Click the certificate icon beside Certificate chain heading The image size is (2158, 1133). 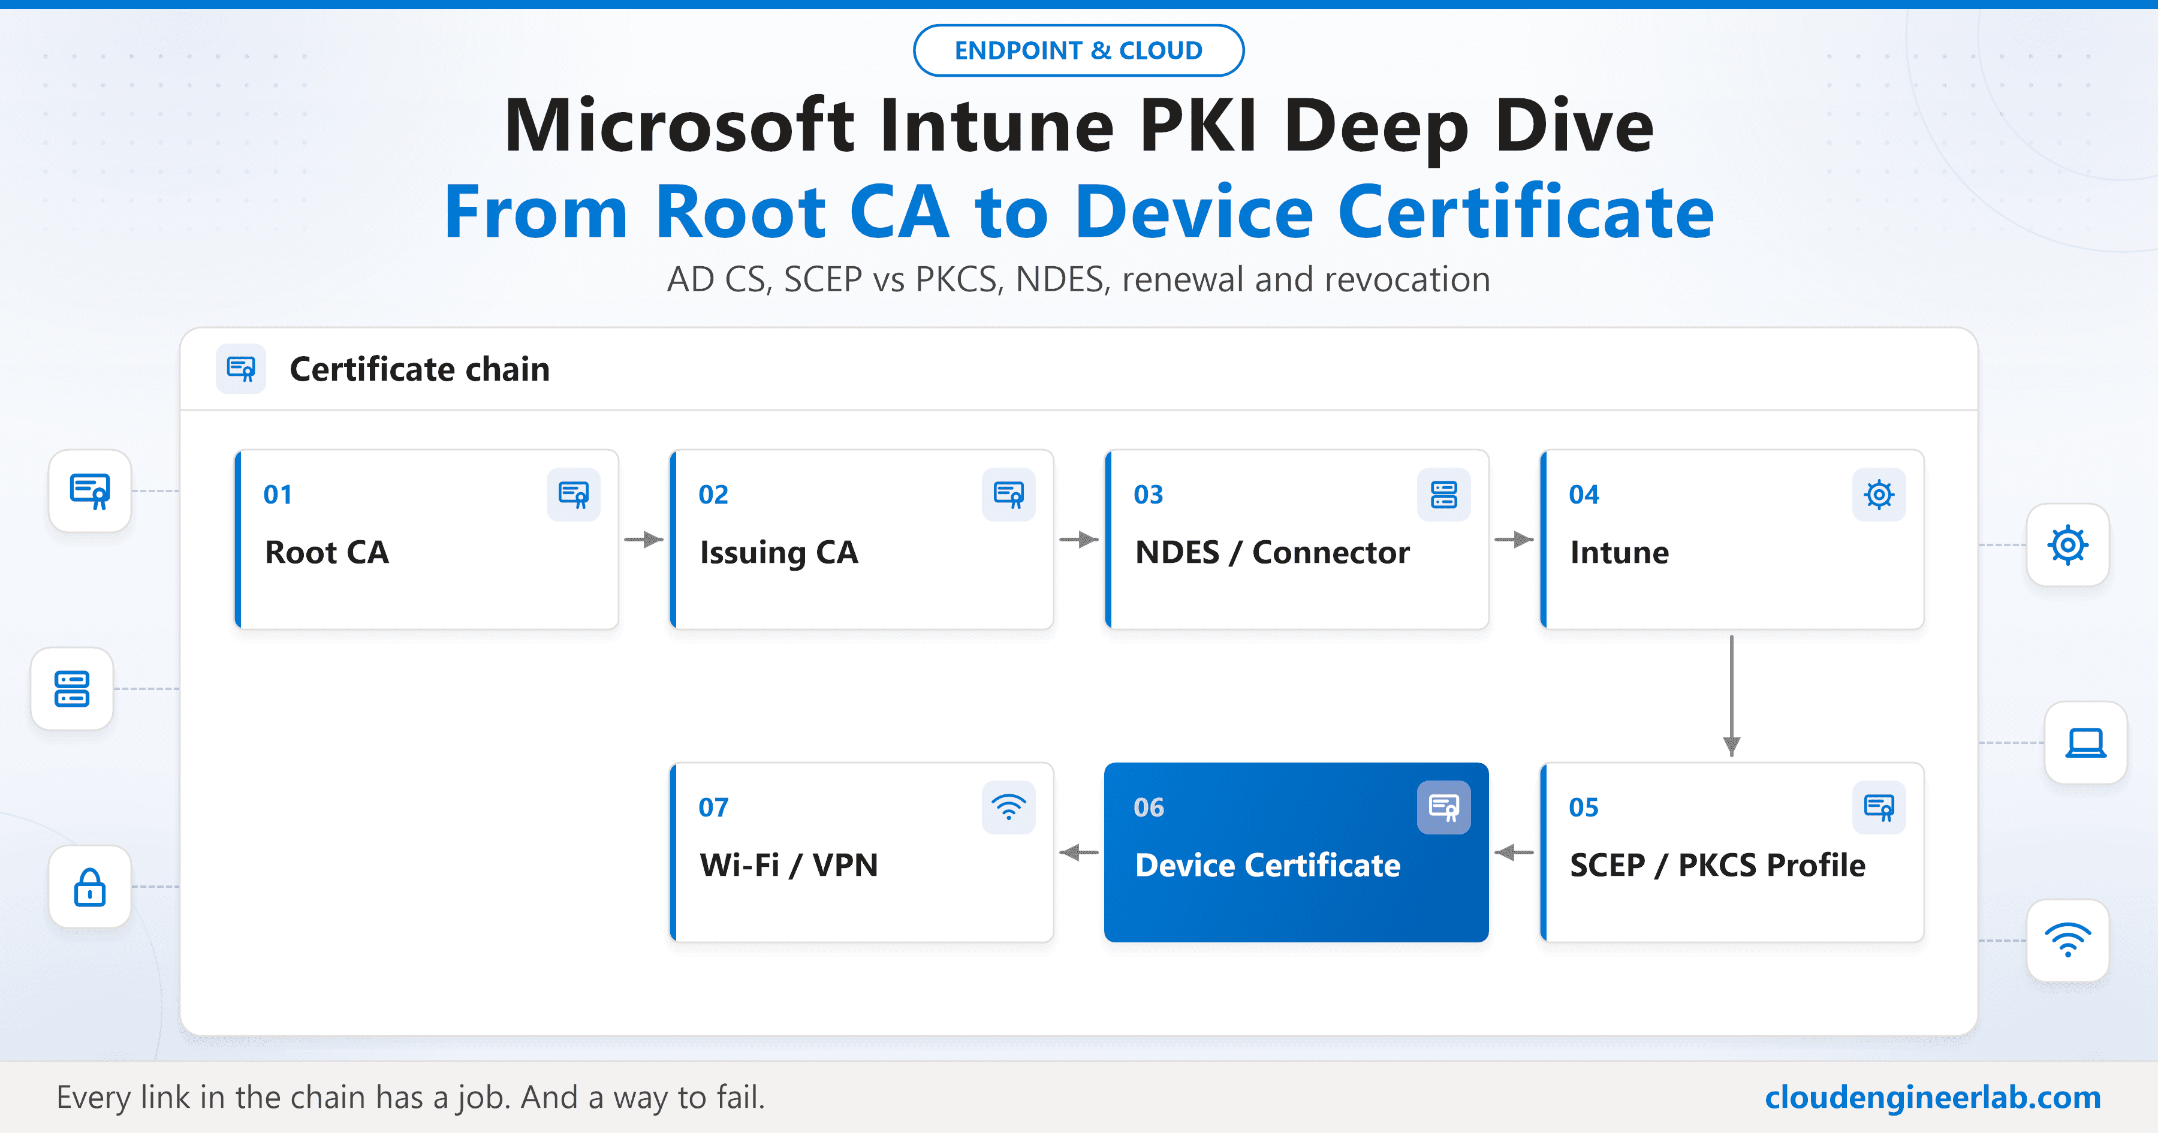241,369
